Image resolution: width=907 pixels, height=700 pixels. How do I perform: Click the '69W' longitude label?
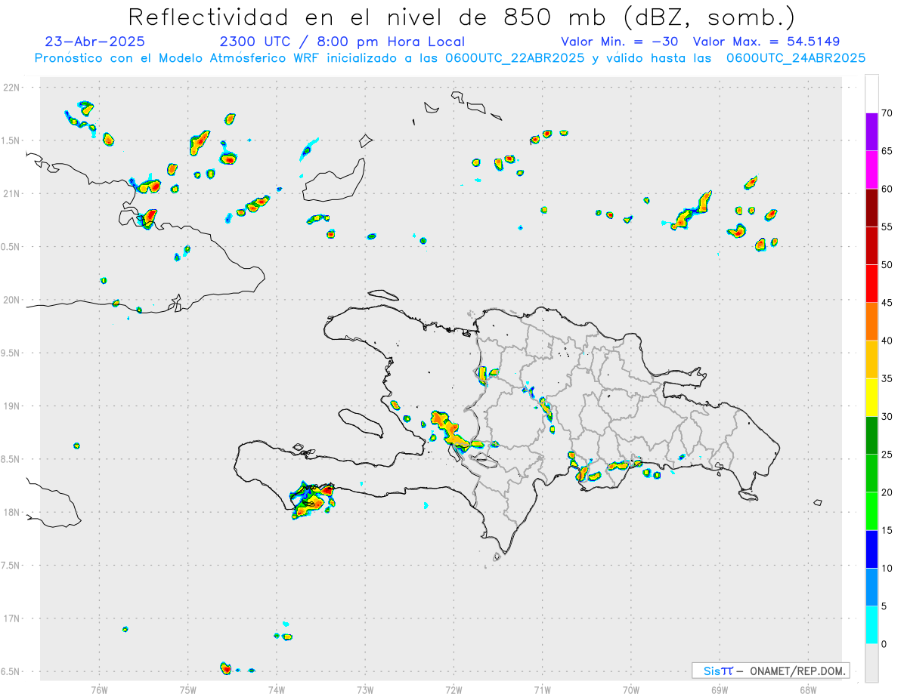coord(720,689)
